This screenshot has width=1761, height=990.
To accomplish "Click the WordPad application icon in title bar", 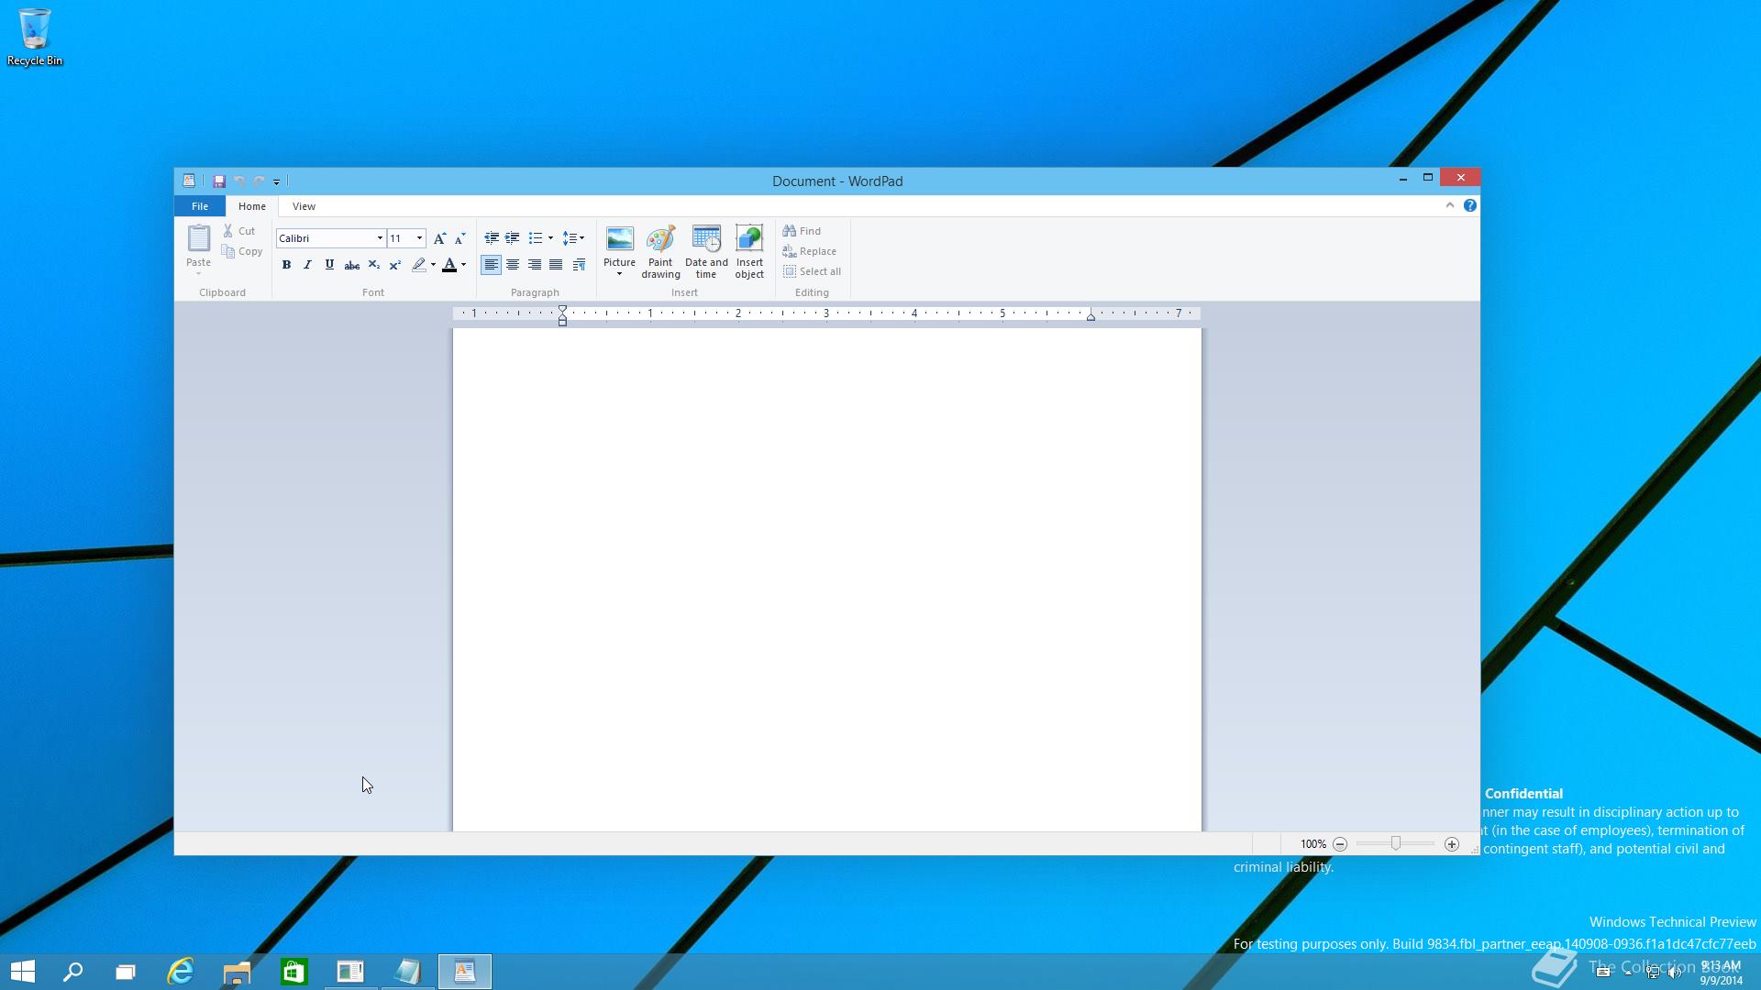I will [x=188, y=181].
